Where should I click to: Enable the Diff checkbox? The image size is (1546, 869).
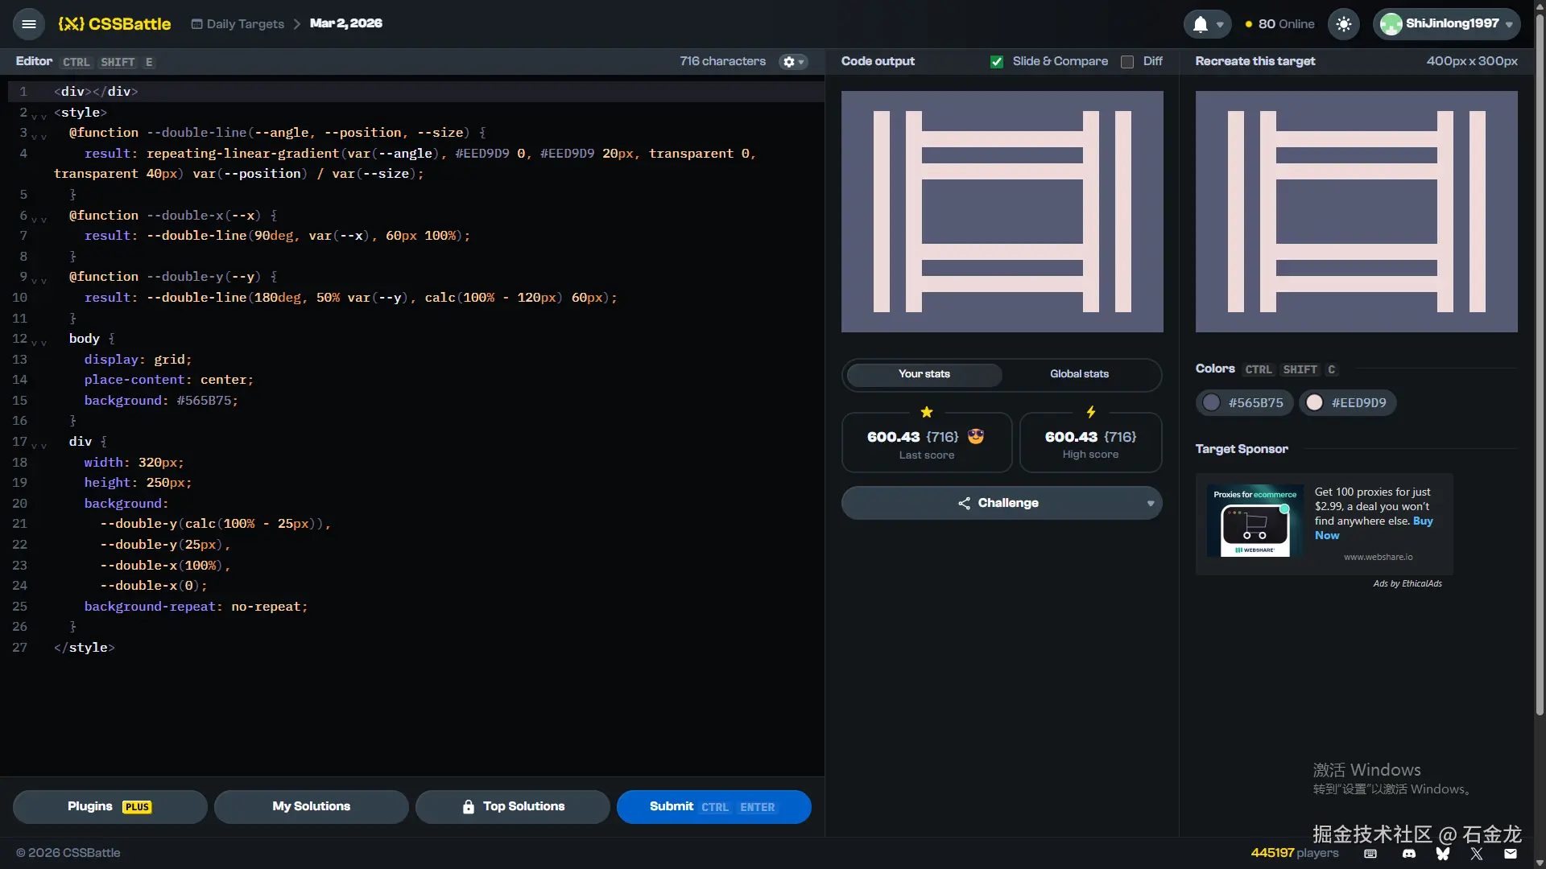tap(1127, 62)
